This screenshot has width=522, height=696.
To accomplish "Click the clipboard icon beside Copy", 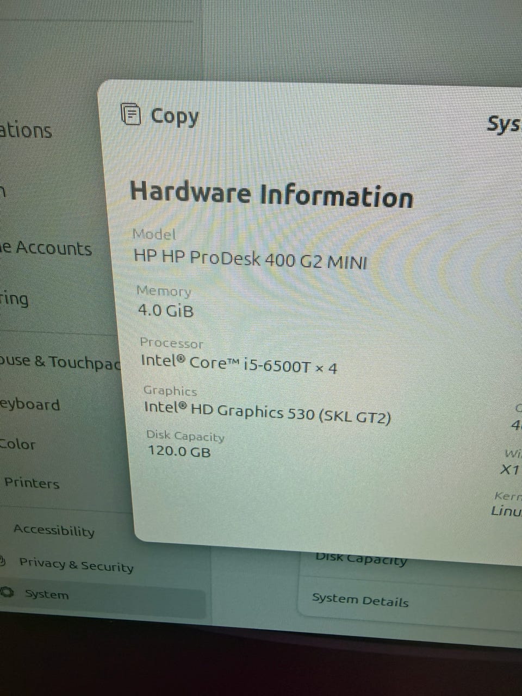I will click(x=130, y=114).
